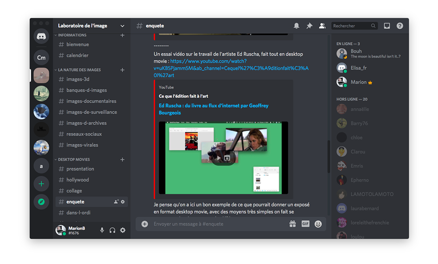Screen dimensions: 438x264
Task: Open the server labeled a
Action: (x=41, y=166)
